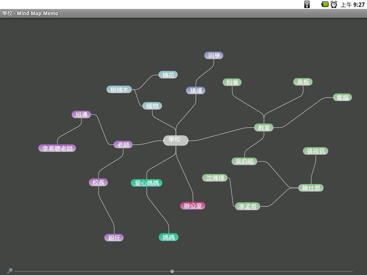Viewport: 367px width, 275px height.
Task: Select the pink 辦公室 node
Action: point(193,206)
